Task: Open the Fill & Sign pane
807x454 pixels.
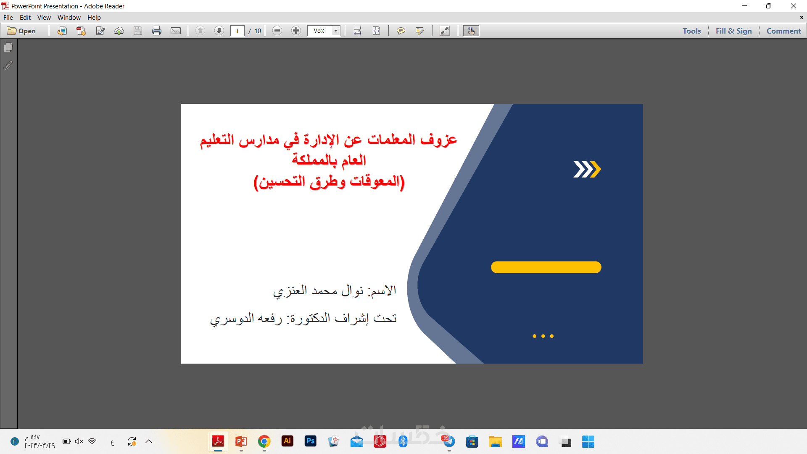Action: (733, 31)
